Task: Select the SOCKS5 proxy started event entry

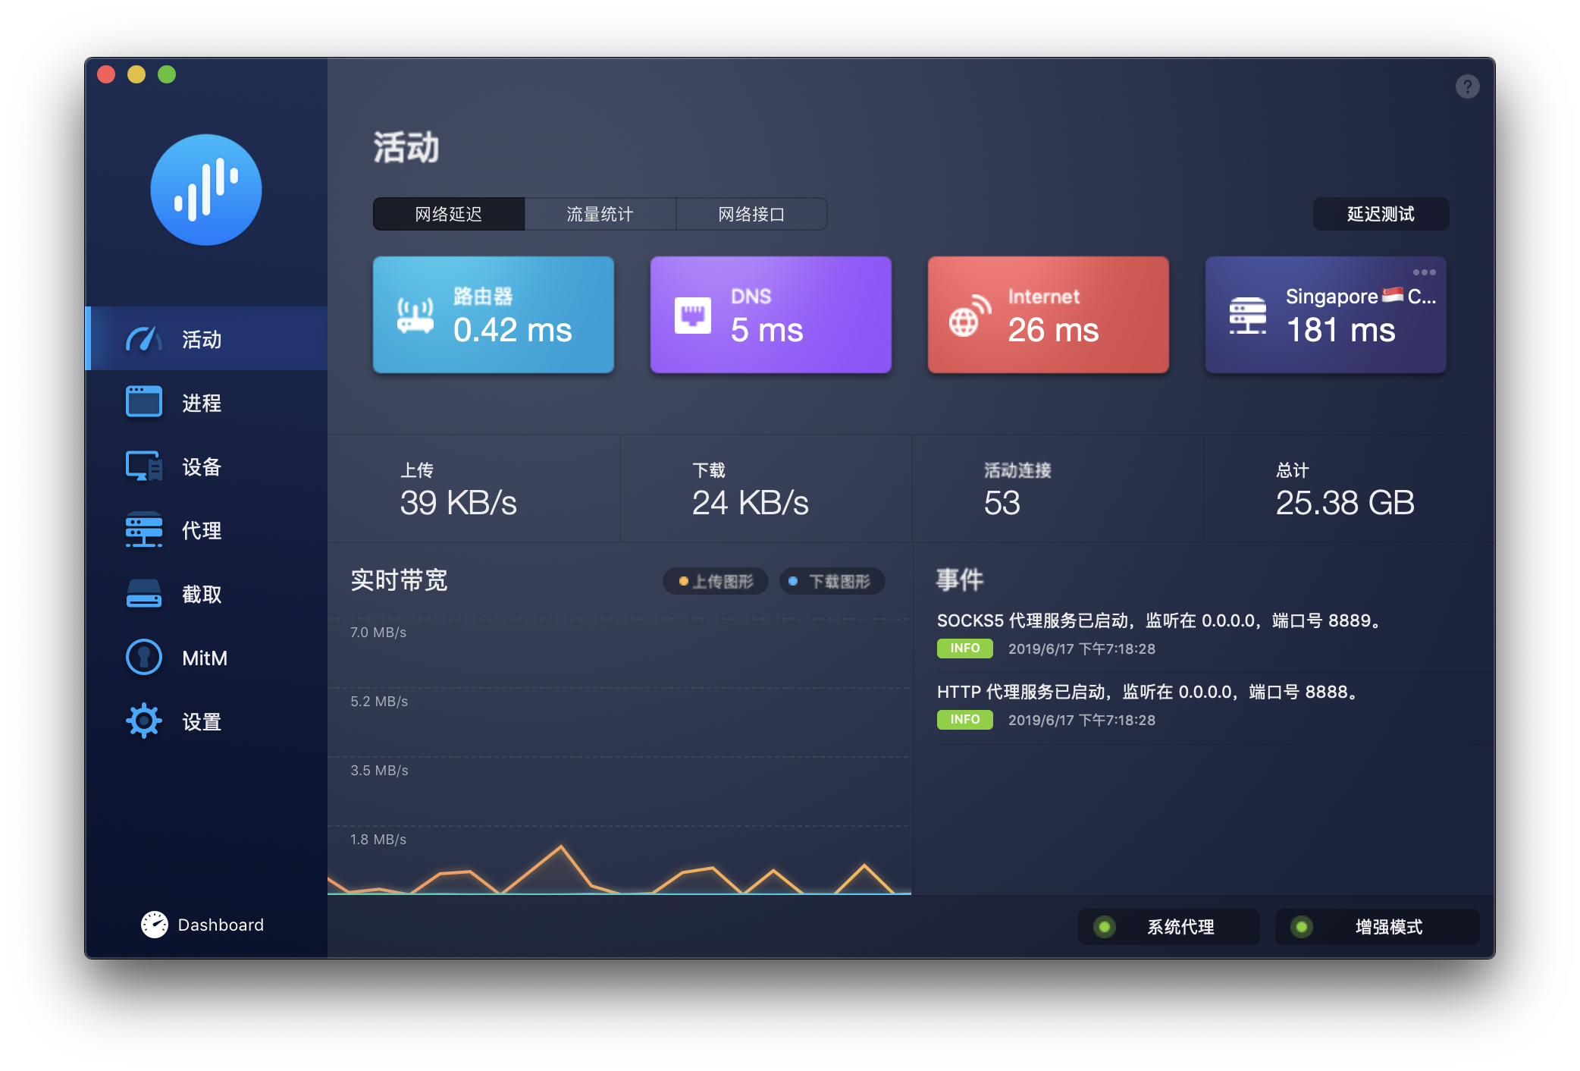Action: click(1160, 633)
